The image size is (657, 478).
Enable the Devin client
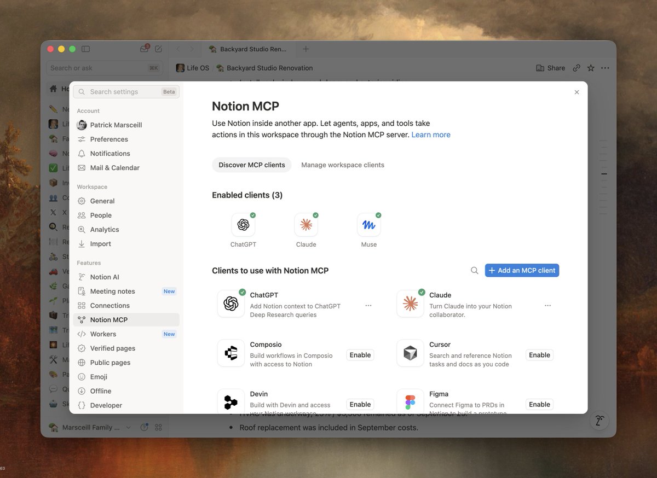pos(360,404)
